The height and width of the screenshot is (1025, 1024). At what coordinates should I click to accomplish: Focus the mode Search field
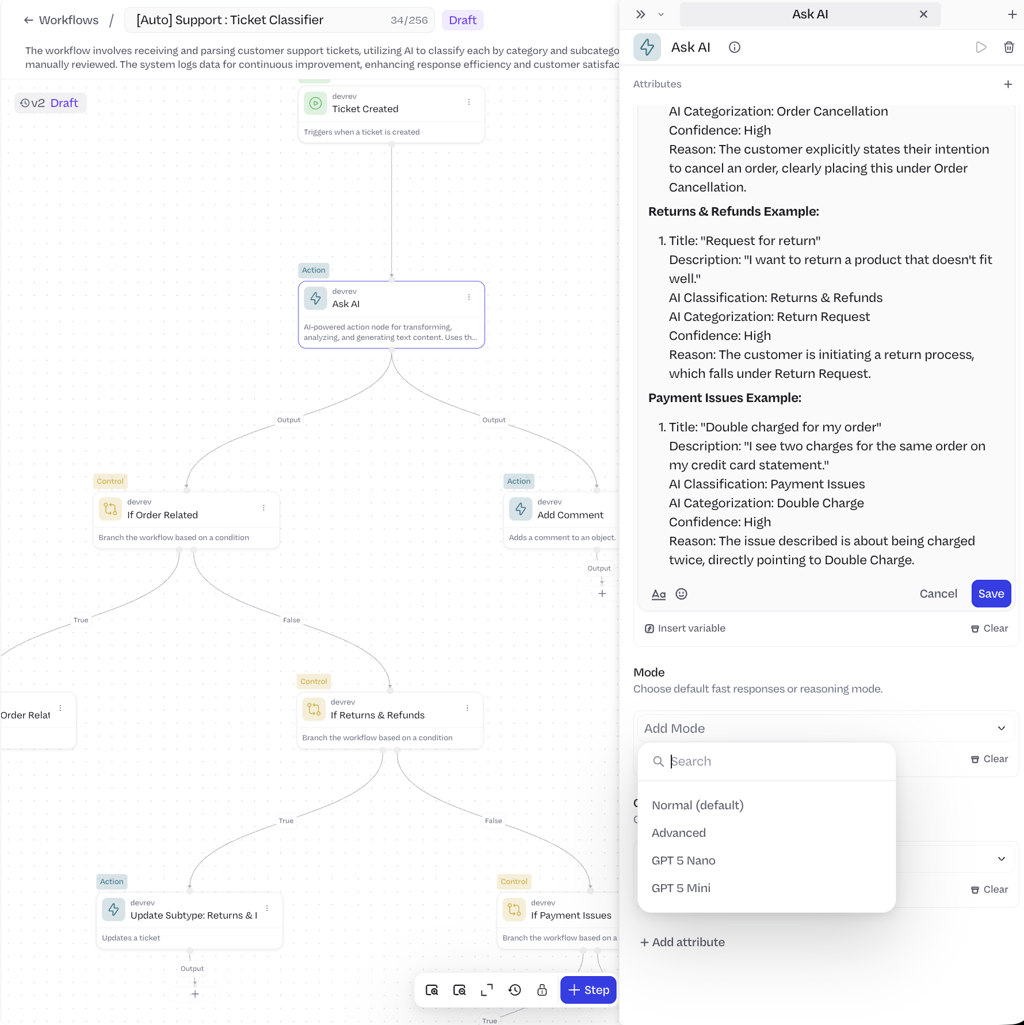(766, 761)
